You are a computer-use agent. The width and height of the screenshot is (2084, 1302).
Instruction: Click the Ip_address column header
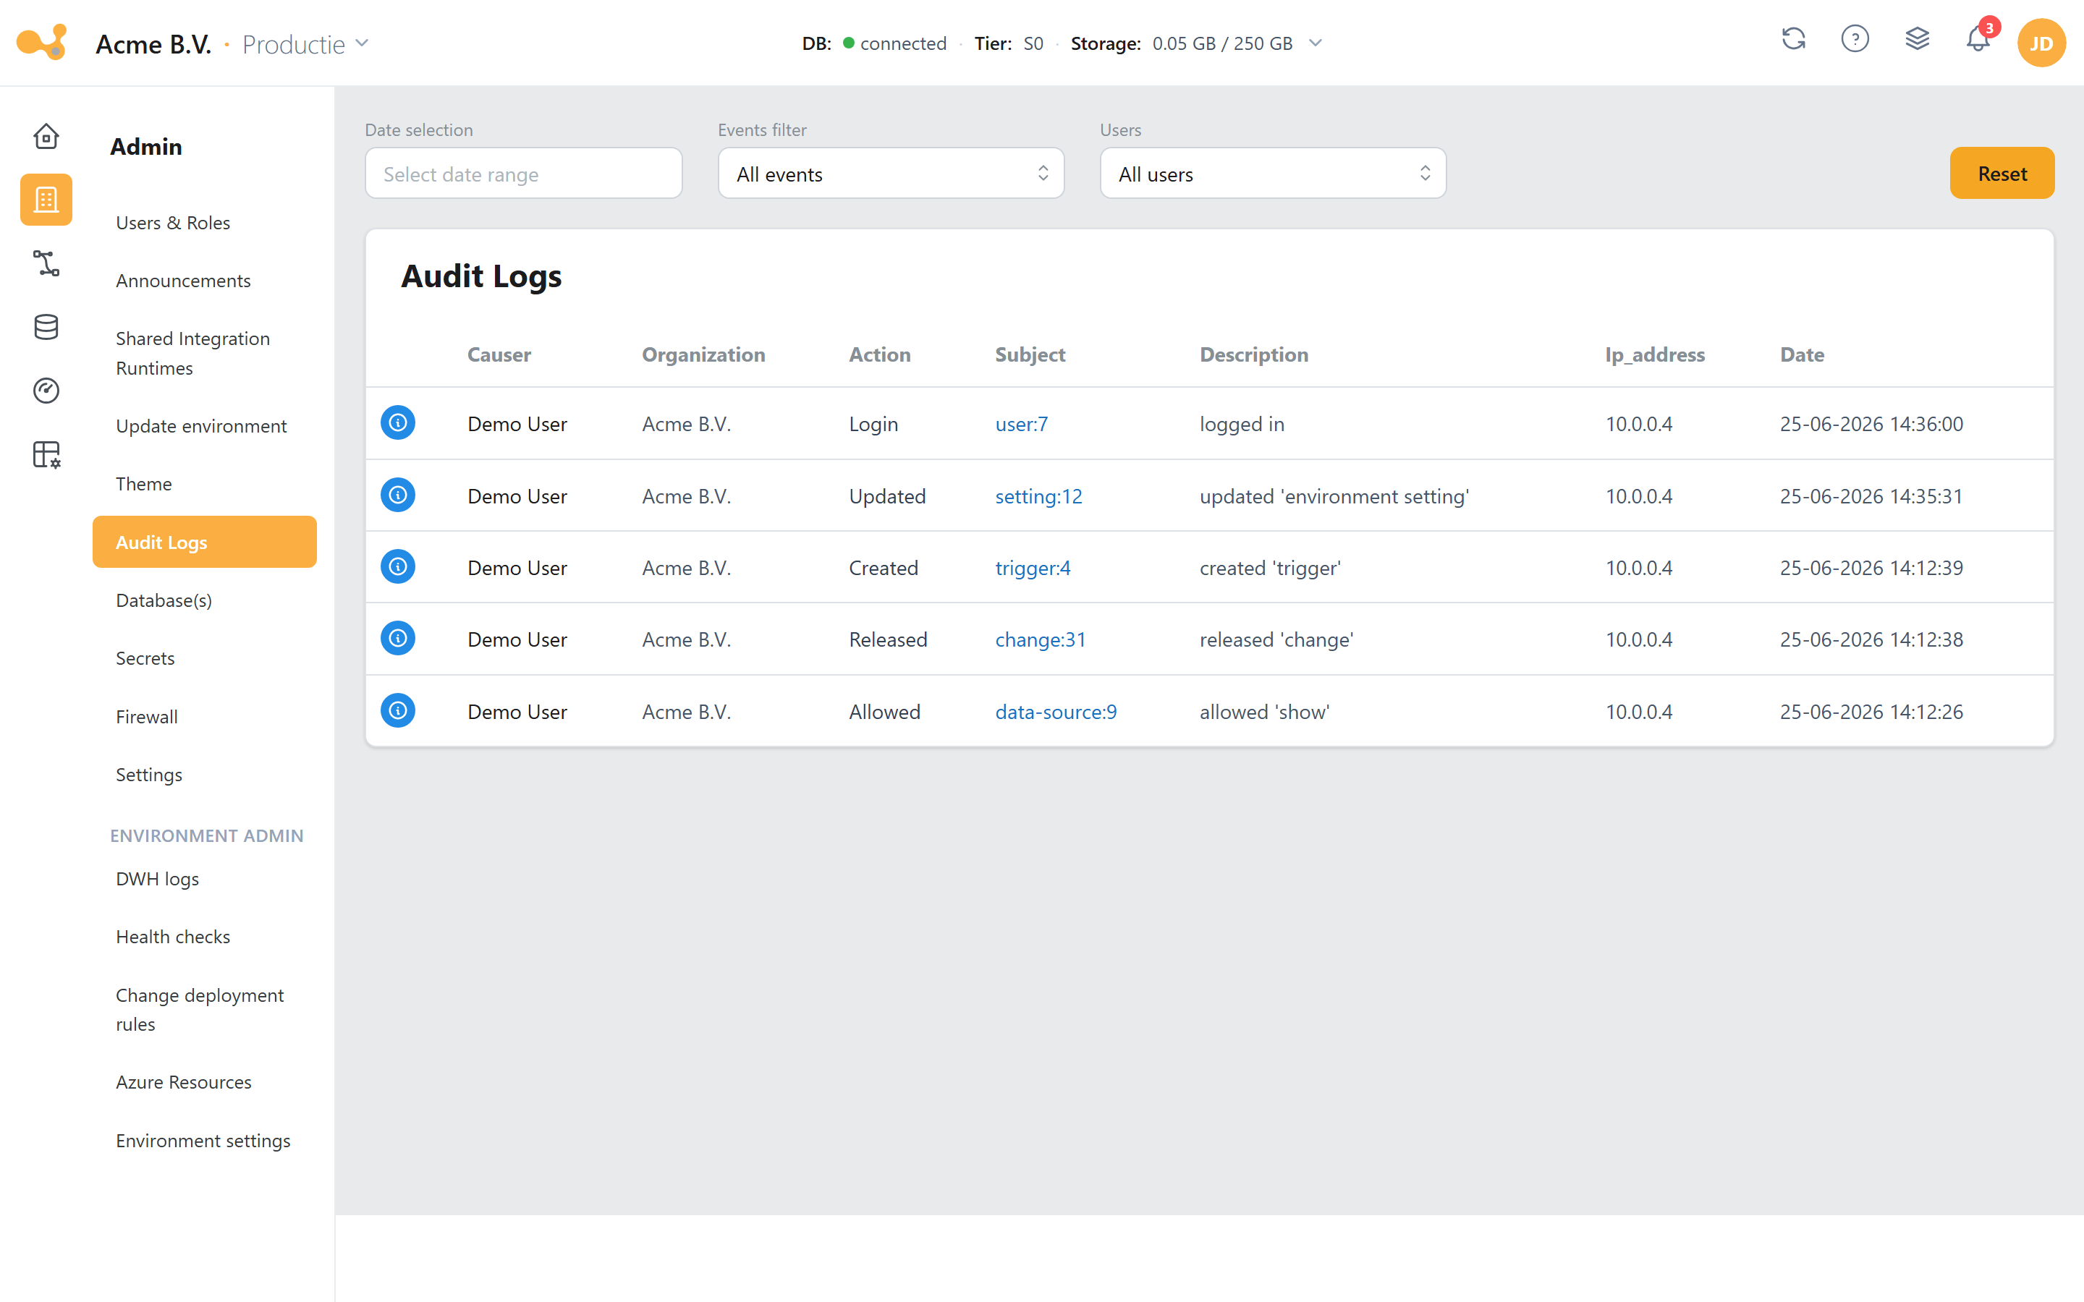[1655, 354]
